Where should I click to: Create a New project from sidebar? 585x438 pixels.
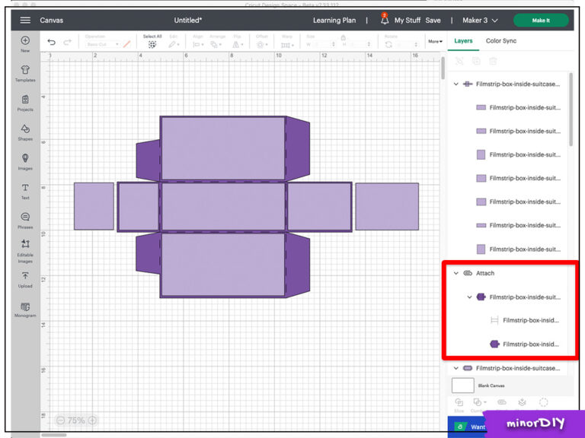pos(25,44)
